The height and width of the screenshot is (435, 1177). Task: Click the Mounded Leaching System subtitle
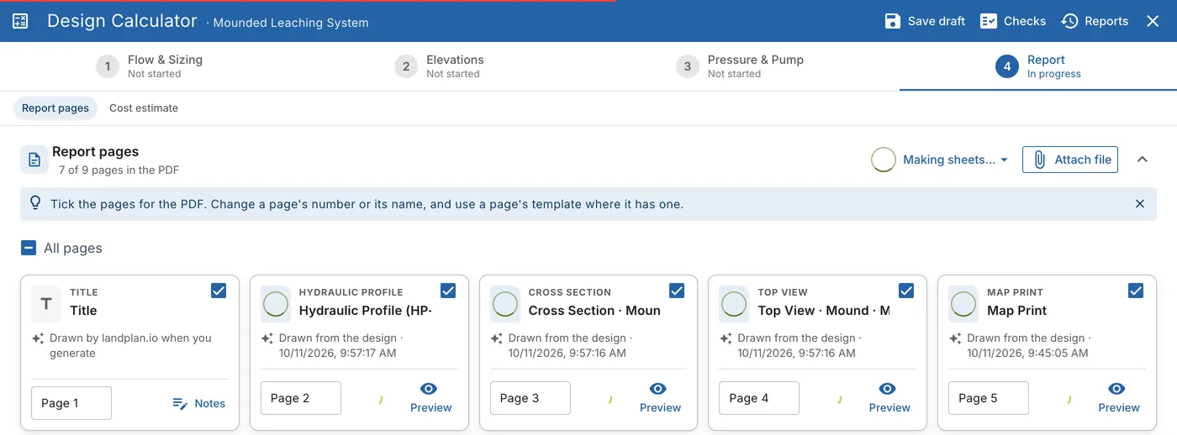coord(290,23)
